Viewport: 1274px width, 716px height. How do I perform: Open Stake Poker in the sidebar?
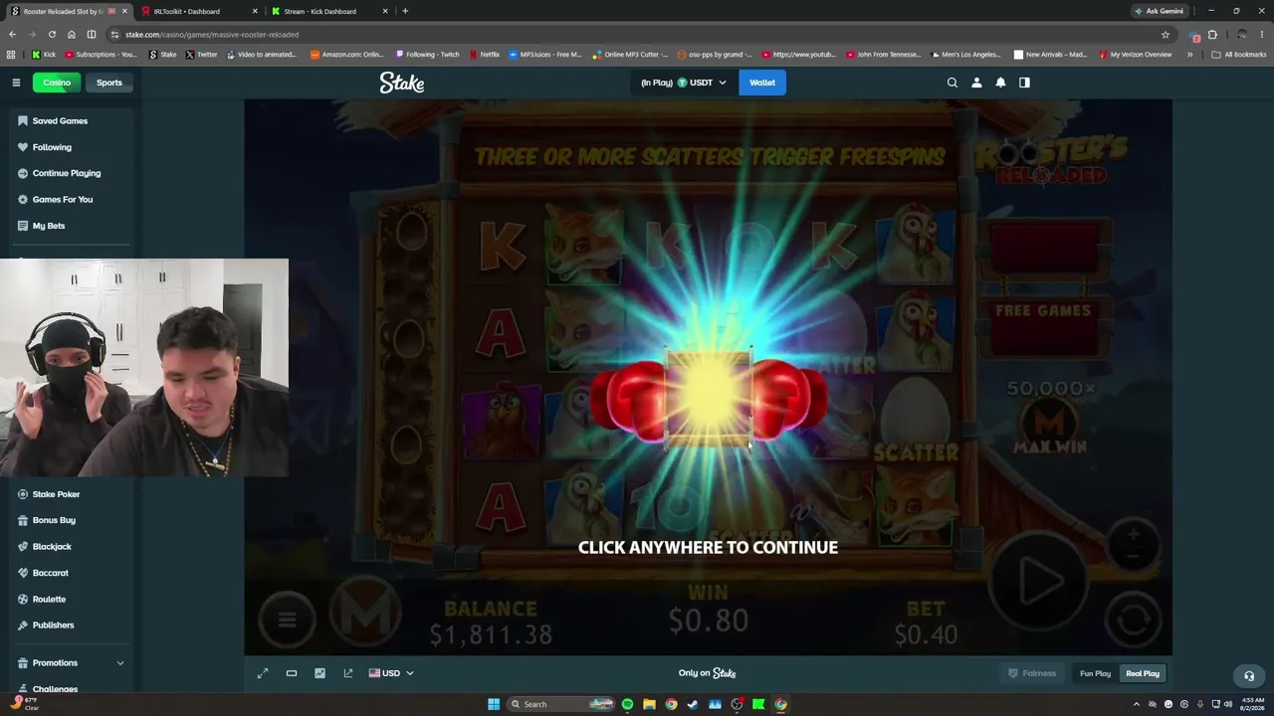pos(56,494)
